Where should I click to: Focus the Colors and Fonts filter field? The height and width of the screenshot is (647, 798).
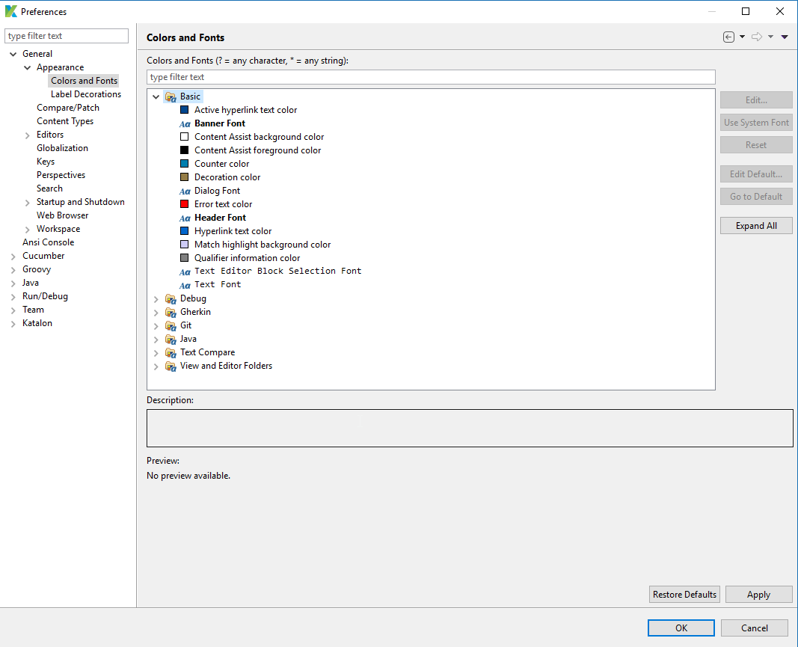tap(431, 77)
